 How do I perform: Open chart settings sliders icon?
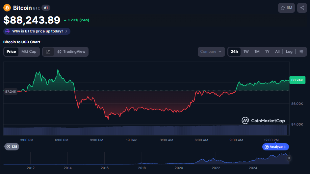click(x=301, y=51)
